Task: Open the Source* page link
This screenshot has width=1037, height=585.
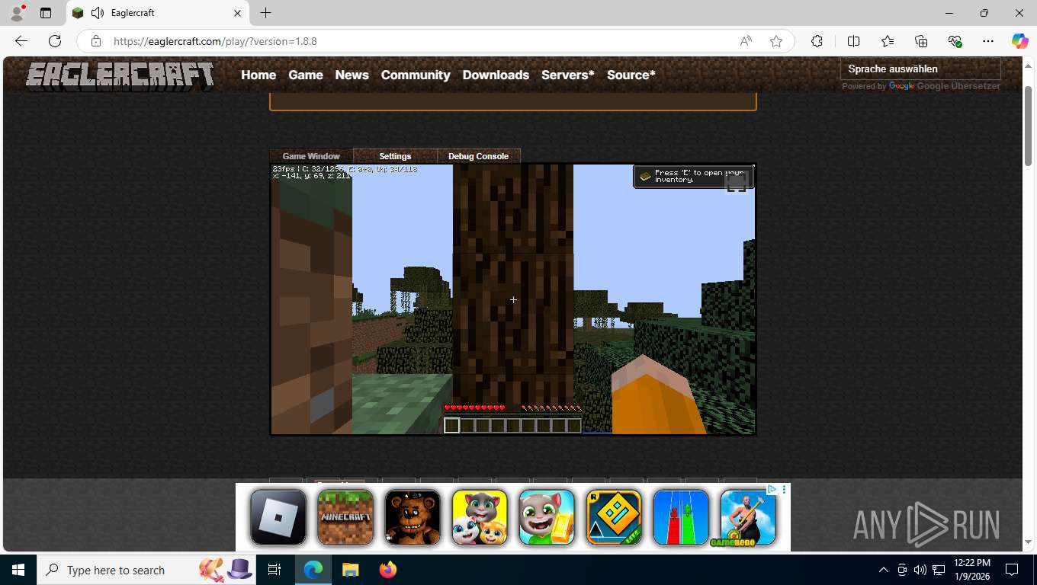Action: pos(631,75)
